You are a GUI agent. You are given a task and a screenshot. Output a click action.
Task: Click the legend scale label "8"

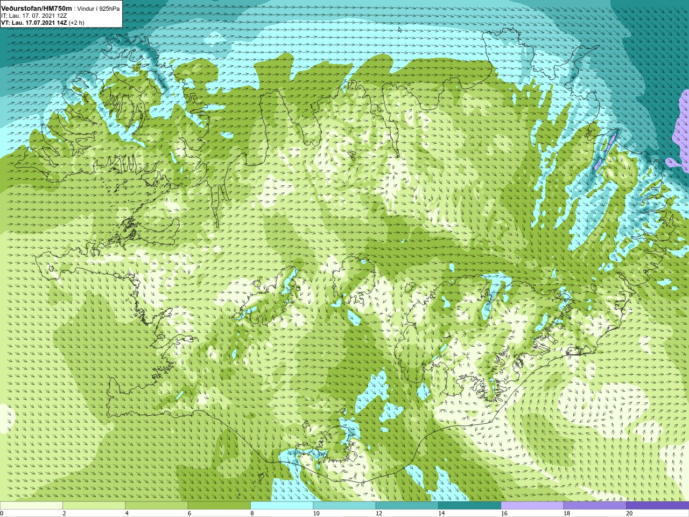coord(252,513)
